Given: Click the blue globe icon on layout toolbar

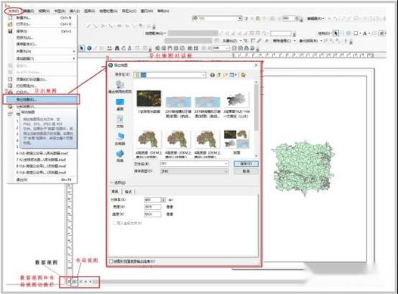Looking at the screenshot, I should click(x=89, y=48).
